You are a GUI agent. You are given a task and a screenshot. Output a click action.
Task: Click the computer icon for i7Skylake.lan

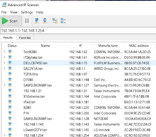(10, 57)
